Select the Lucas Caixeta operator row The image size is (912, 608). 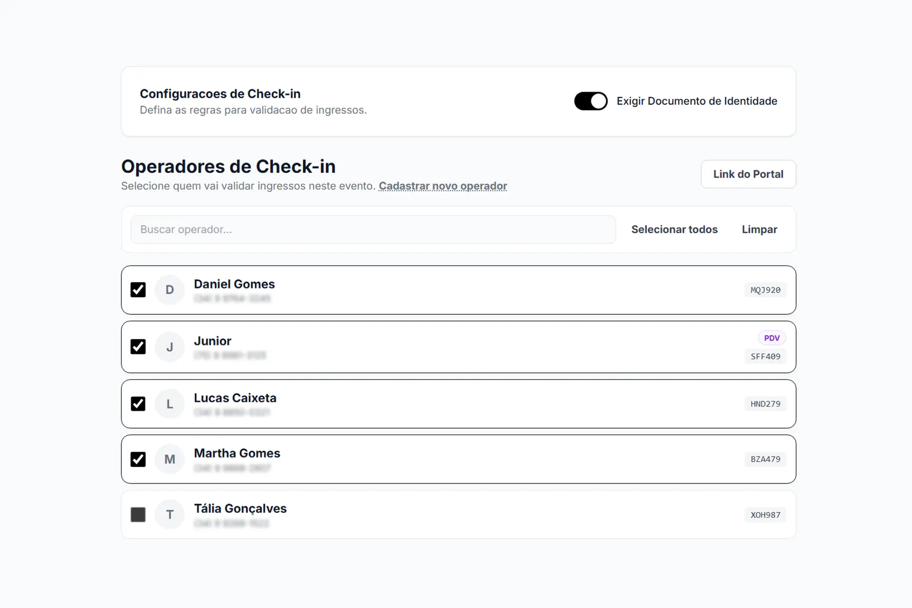tap(458, 404)
